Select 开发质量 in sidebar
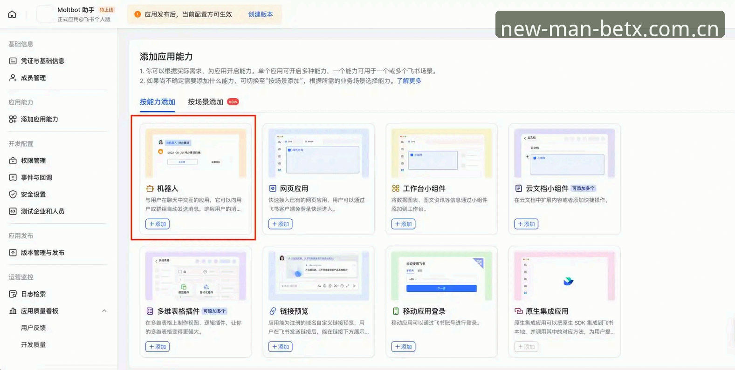This screenshot has width=735, height=370. (34, 345)
